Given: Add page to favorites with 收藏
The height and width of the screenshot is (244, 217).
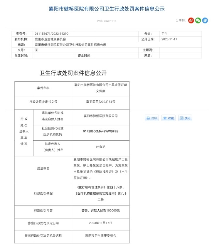Looking at the screenshot, I should pos(169,118).
